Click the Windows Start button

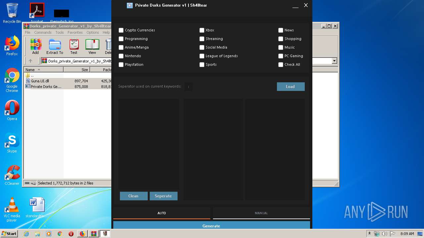[9, 234]
